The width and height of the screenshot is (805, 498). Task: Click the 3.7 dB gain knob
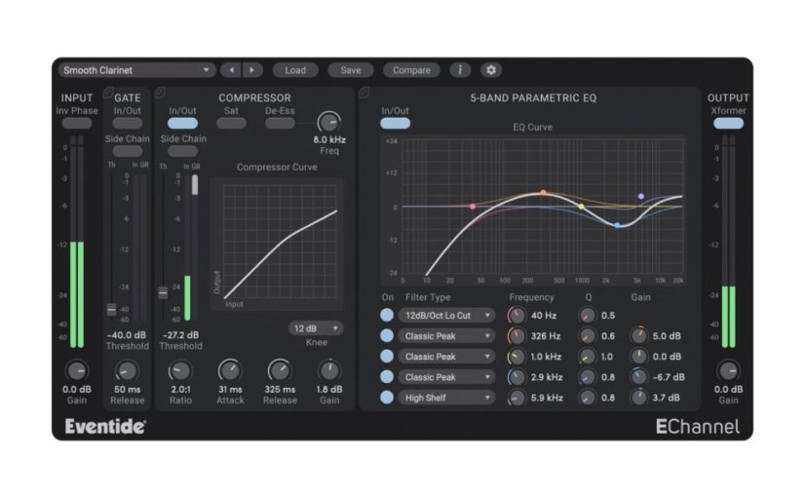click(x=639, y=398)
